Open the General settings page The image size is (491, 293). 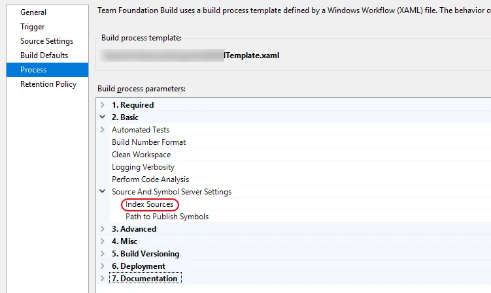click(x=33, y=12)
